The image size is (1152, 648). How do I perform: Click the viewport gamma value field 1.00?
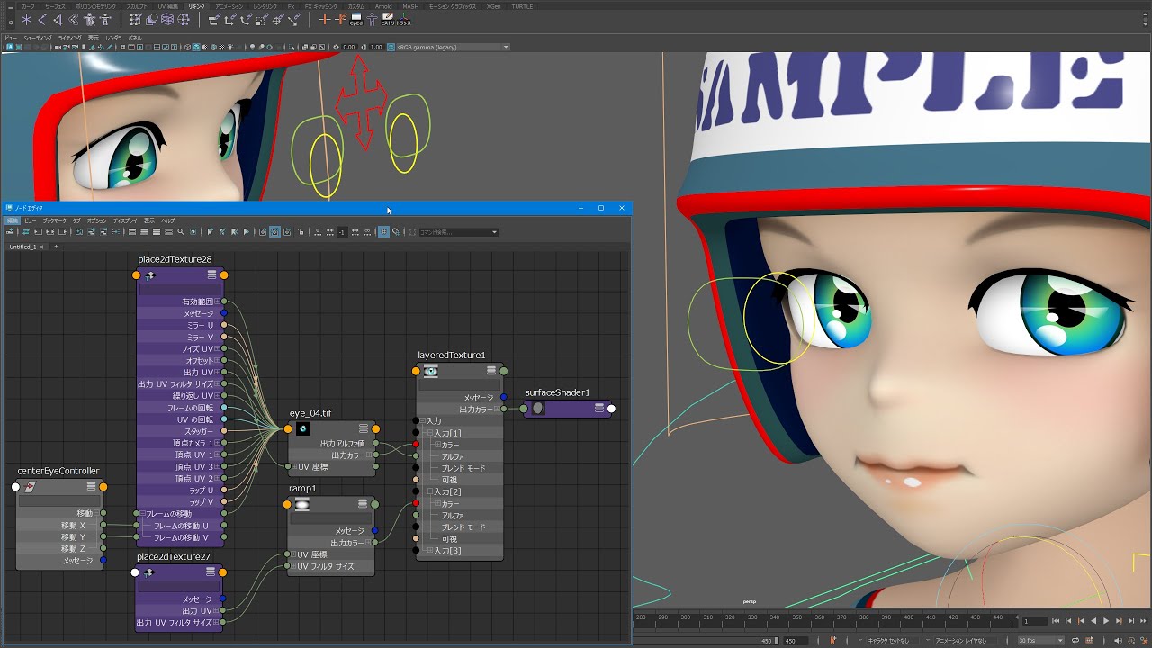click(x=376, y=47)
